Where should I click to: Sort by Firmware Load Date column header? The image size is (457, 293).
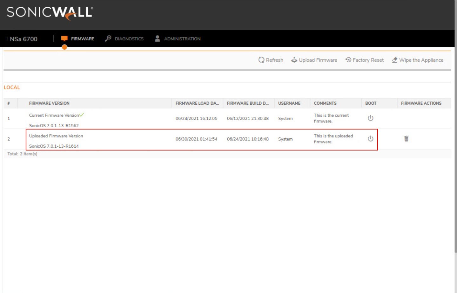click(197, 103)
